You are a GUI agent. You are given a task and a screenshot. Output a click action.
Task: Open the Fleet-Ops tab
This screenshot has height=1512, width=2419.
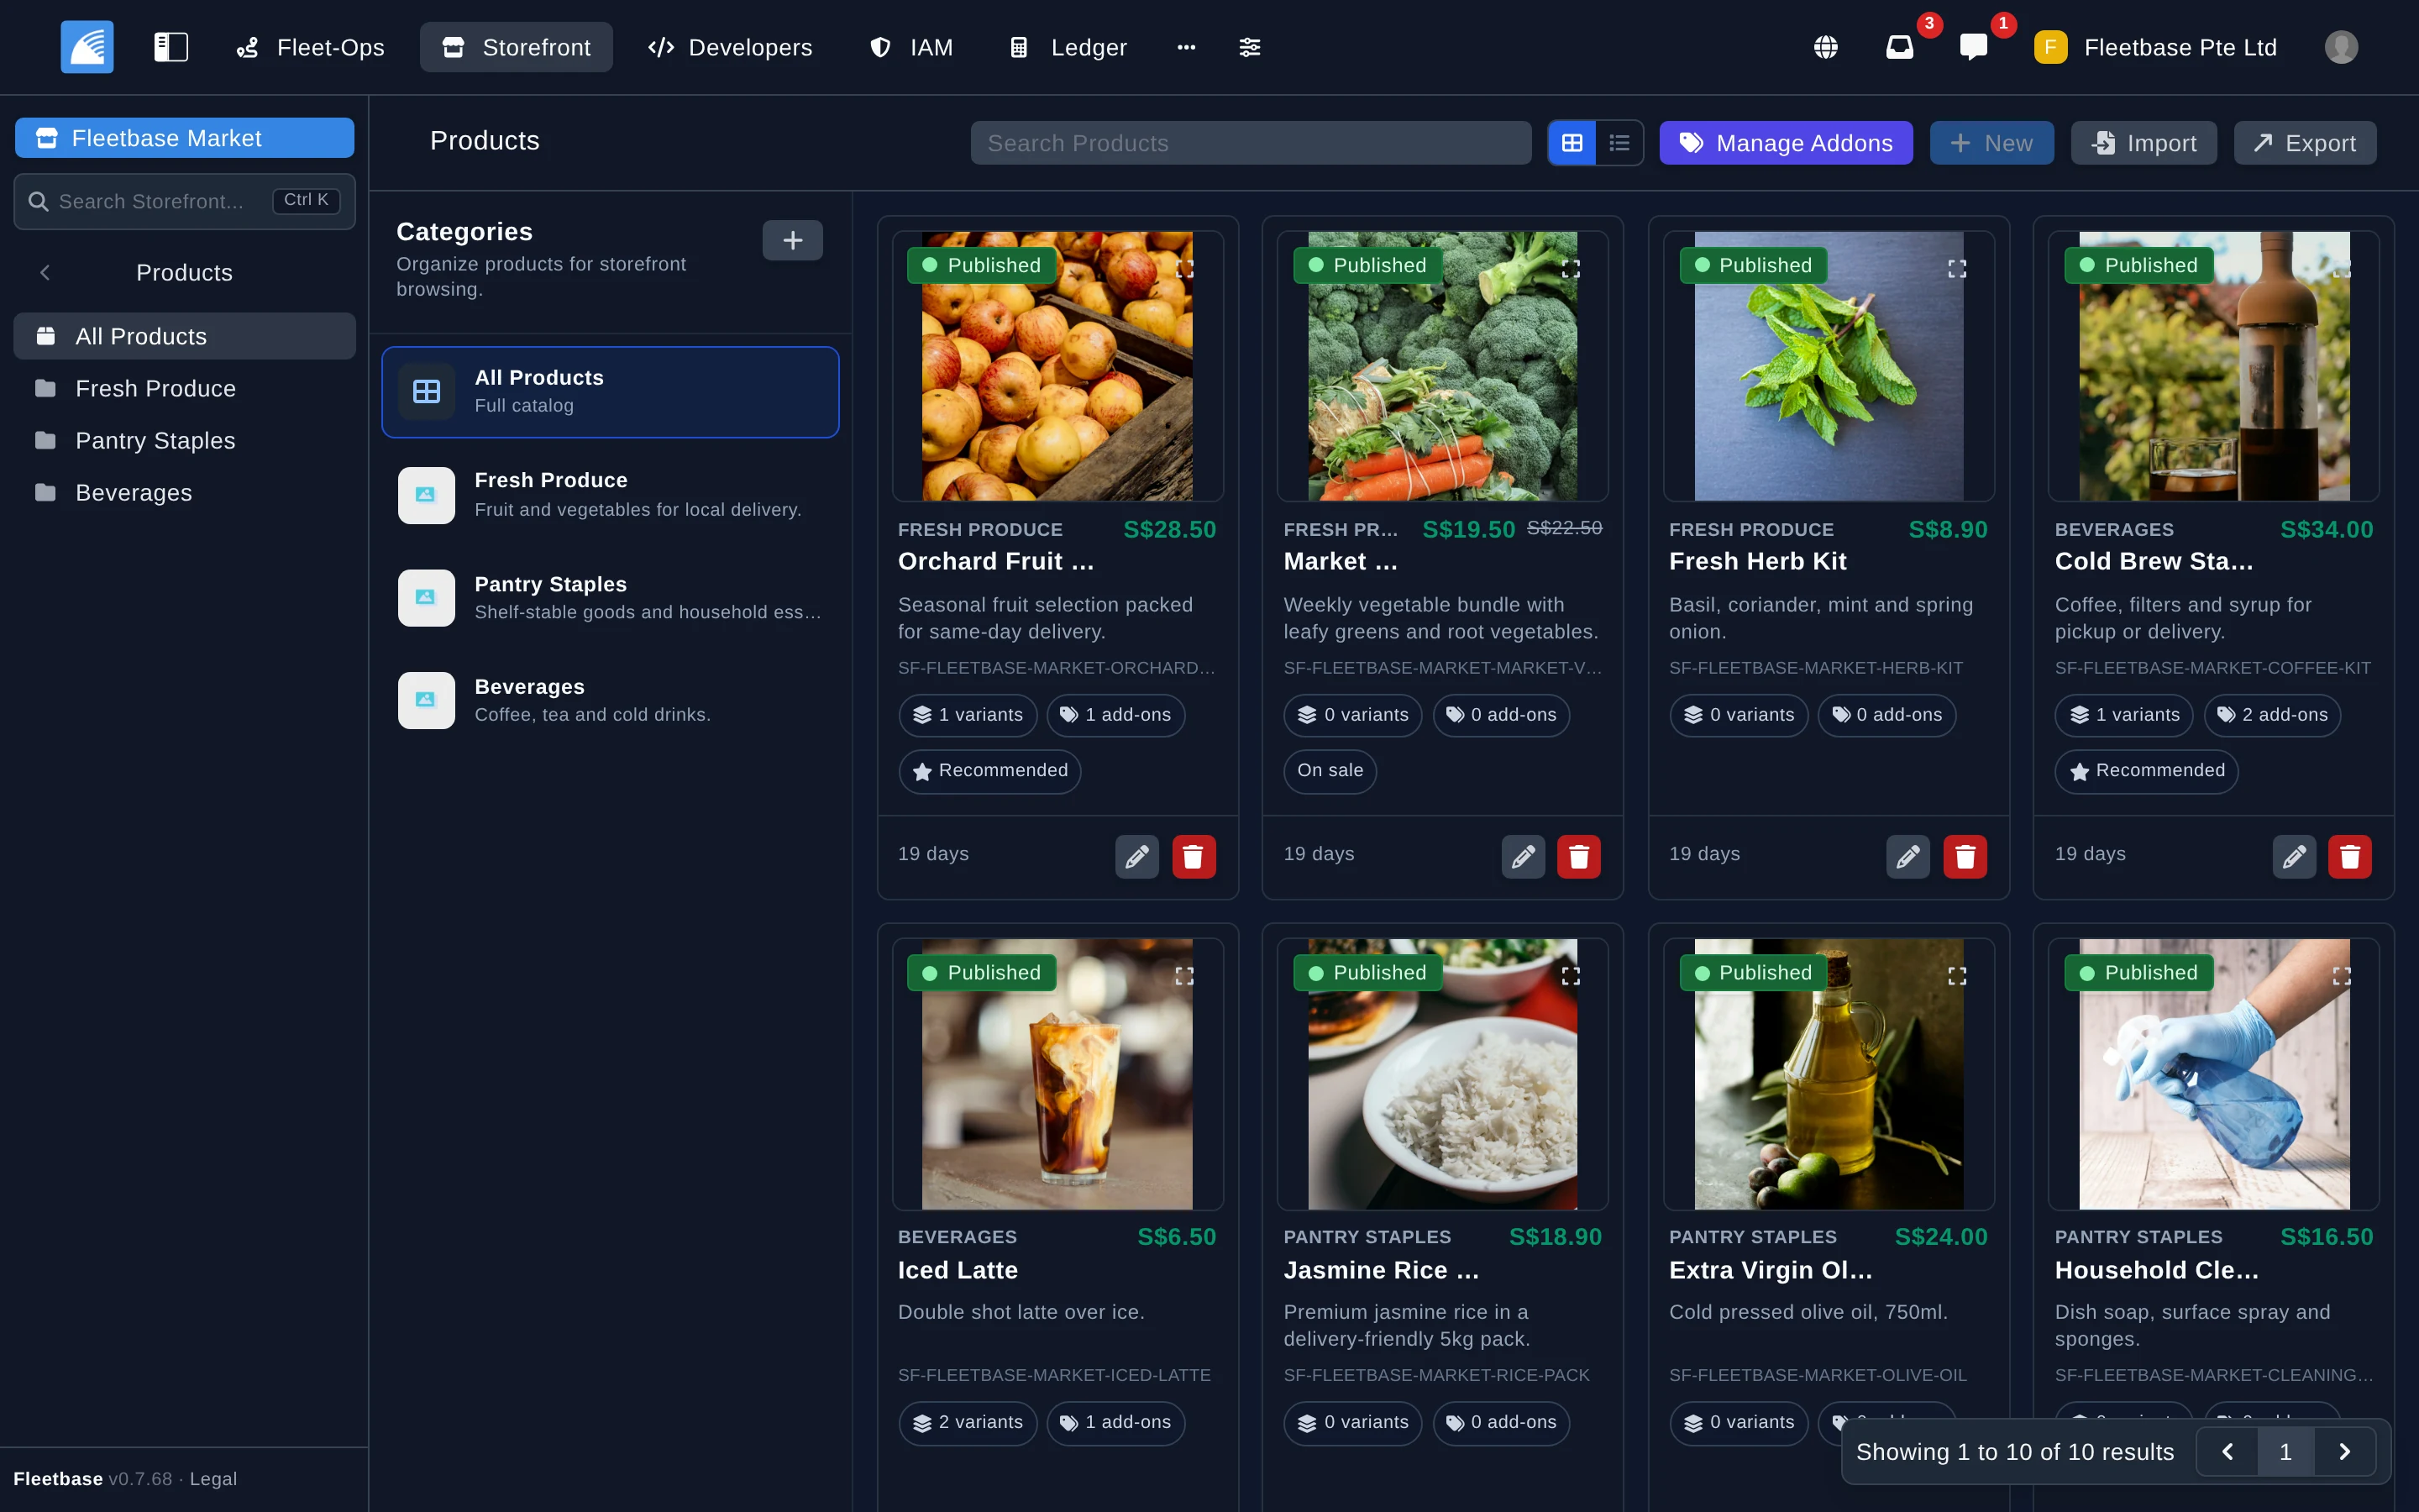(x=311, y=47)
